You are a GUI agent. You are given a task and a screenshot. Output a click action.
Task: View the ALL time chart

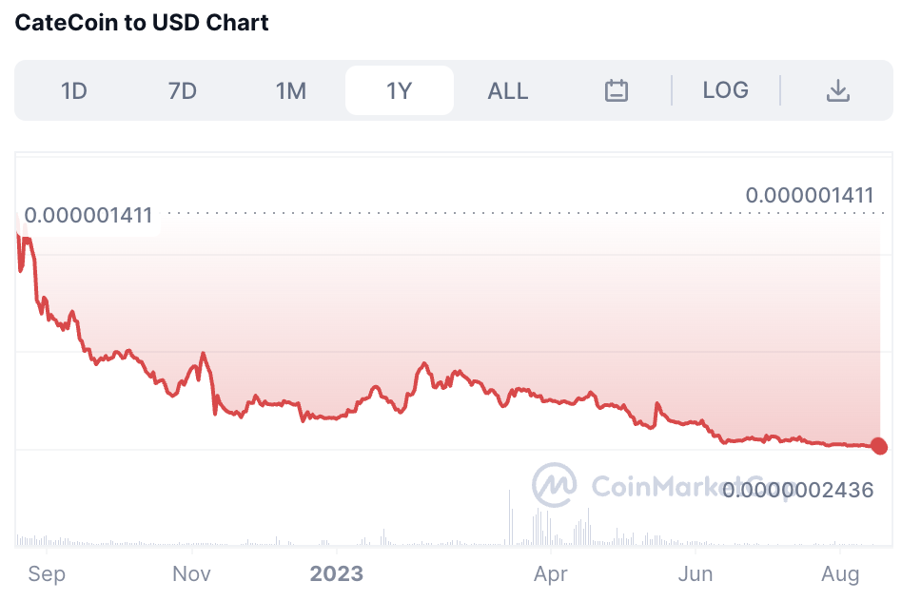tap(507, 90)
